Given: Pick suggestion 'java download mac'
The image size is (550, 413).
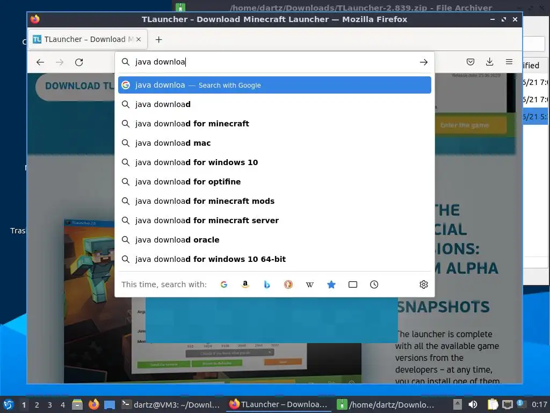Looking at the screenshot, I should point(274,143).
